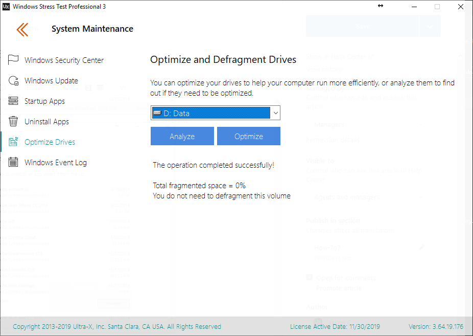The image size is (473, 336).
Task: Open the Uninstall Apps section
Action: (46, 122)
